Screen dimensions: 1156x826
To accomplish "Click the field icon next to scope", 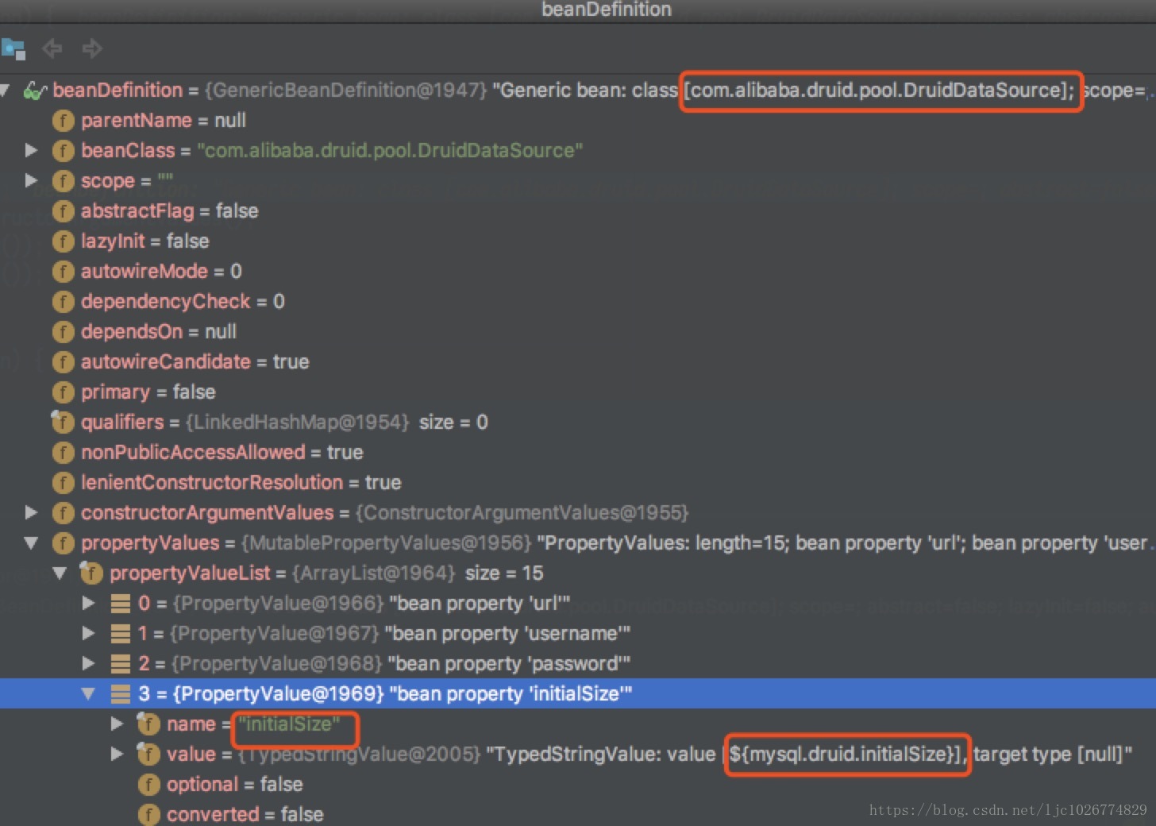I will [63, 181].
